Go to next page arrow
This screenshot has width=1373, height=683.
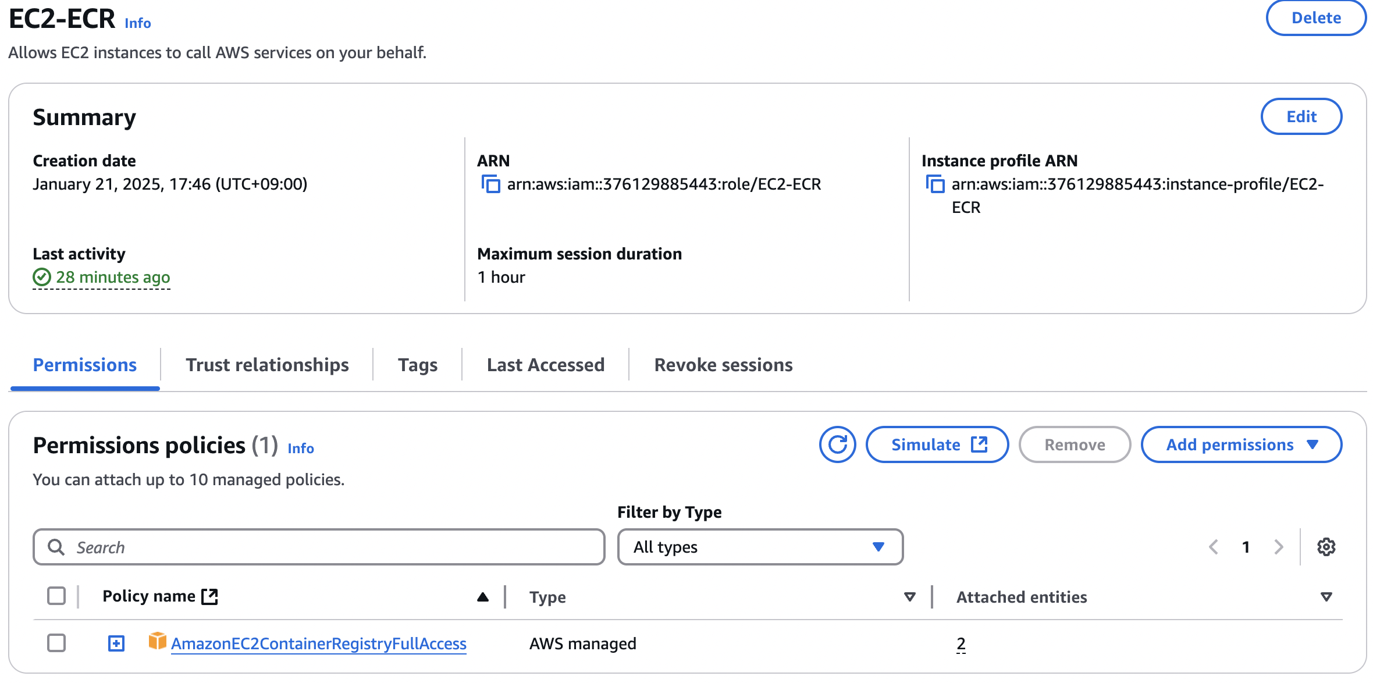[1278, 547]
